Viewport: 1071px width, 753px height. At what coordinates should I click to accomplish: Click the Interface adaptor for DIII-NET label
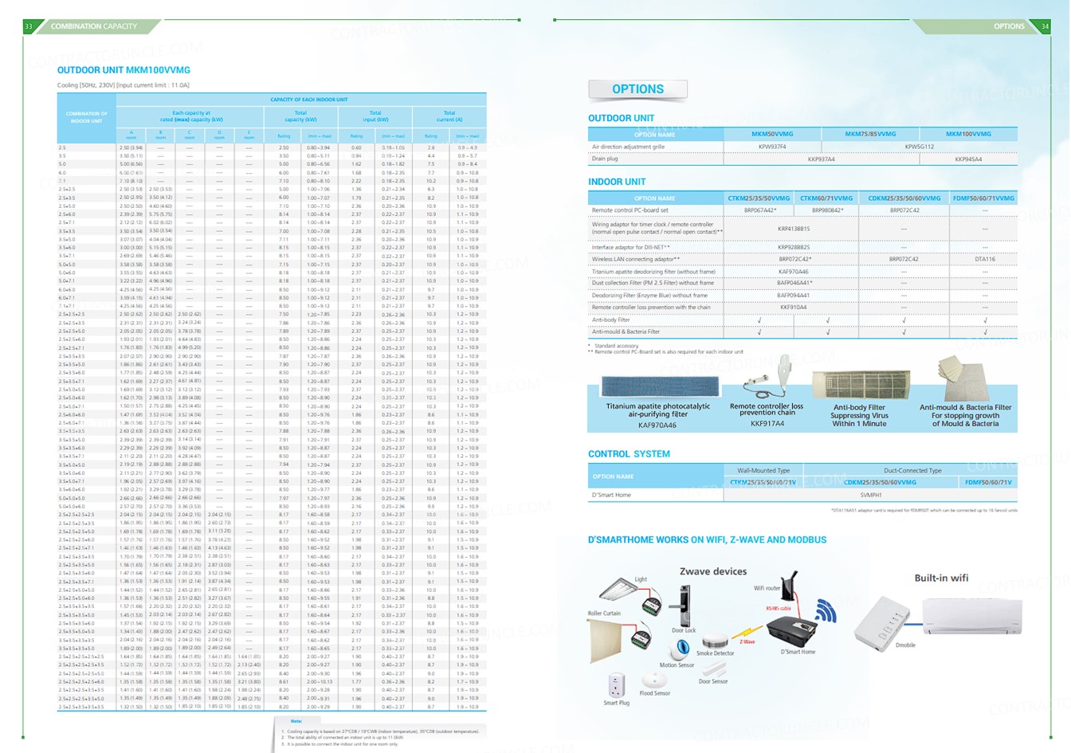click(631, 247)
